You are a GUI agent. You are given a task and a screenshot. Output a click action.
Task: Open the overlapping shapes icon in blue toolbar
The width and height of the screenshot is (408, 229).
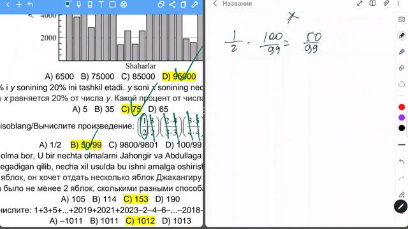click(161, 4)
